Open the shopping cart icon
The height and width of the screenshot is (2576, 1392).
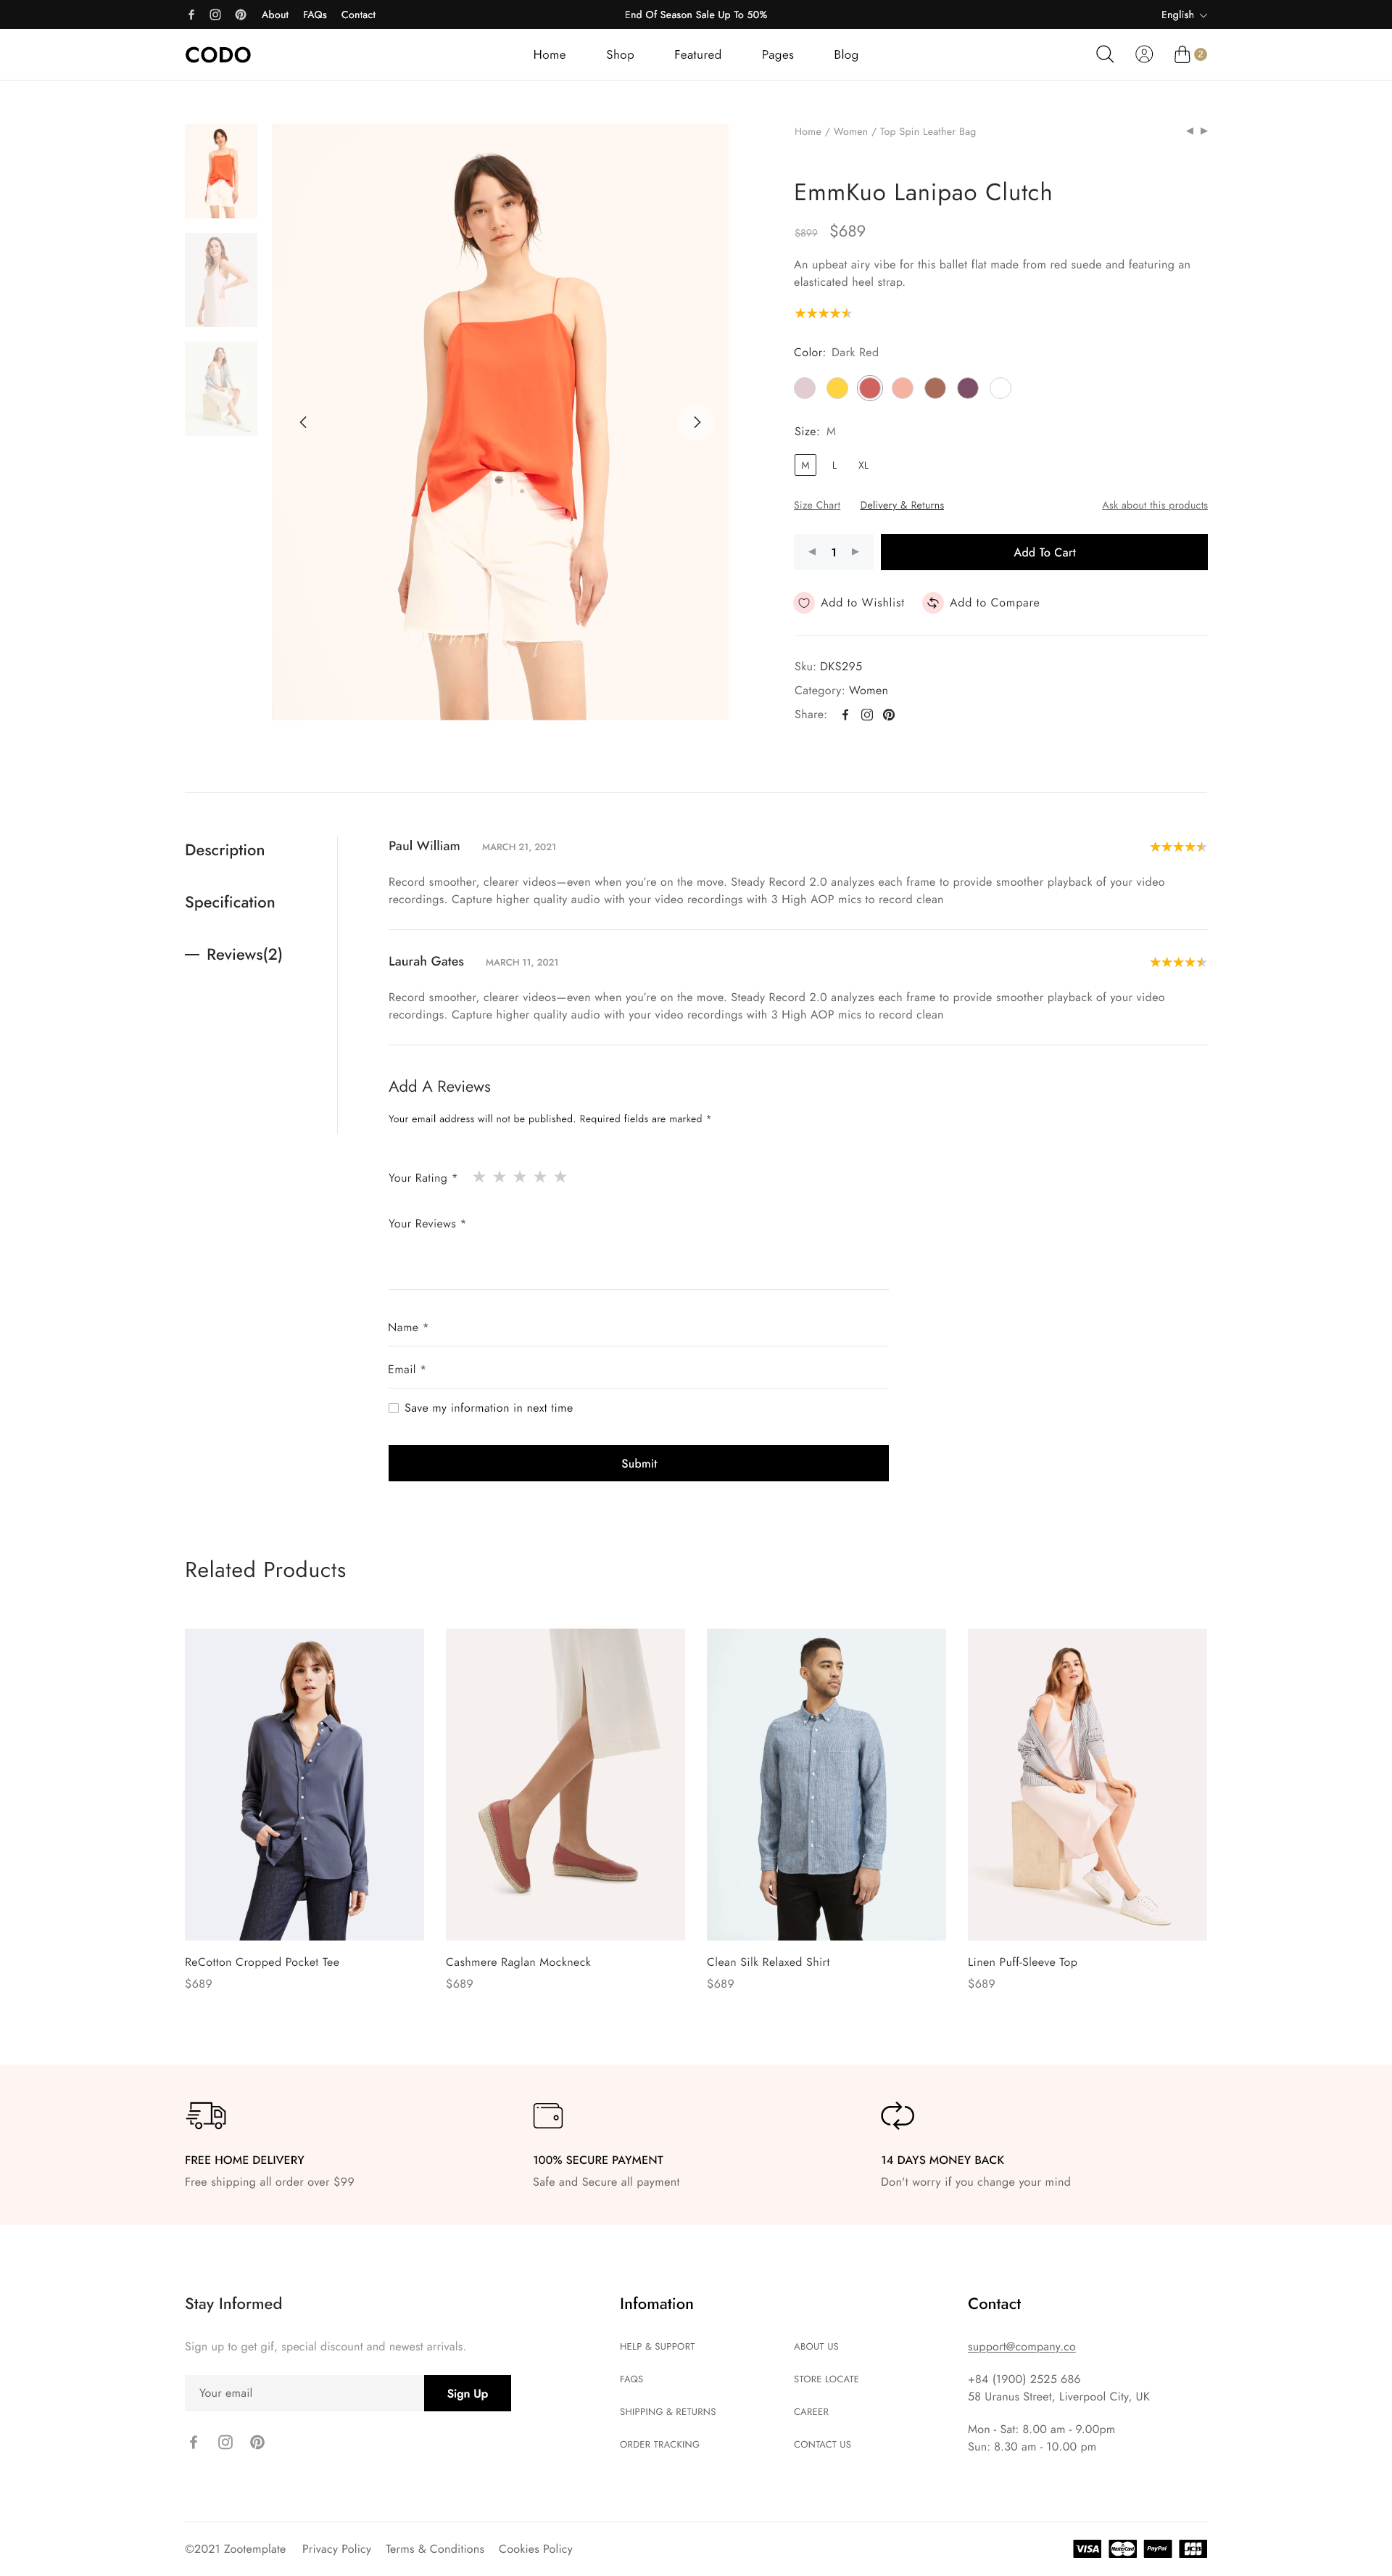pyautogui.click(x=1182, y=54)
